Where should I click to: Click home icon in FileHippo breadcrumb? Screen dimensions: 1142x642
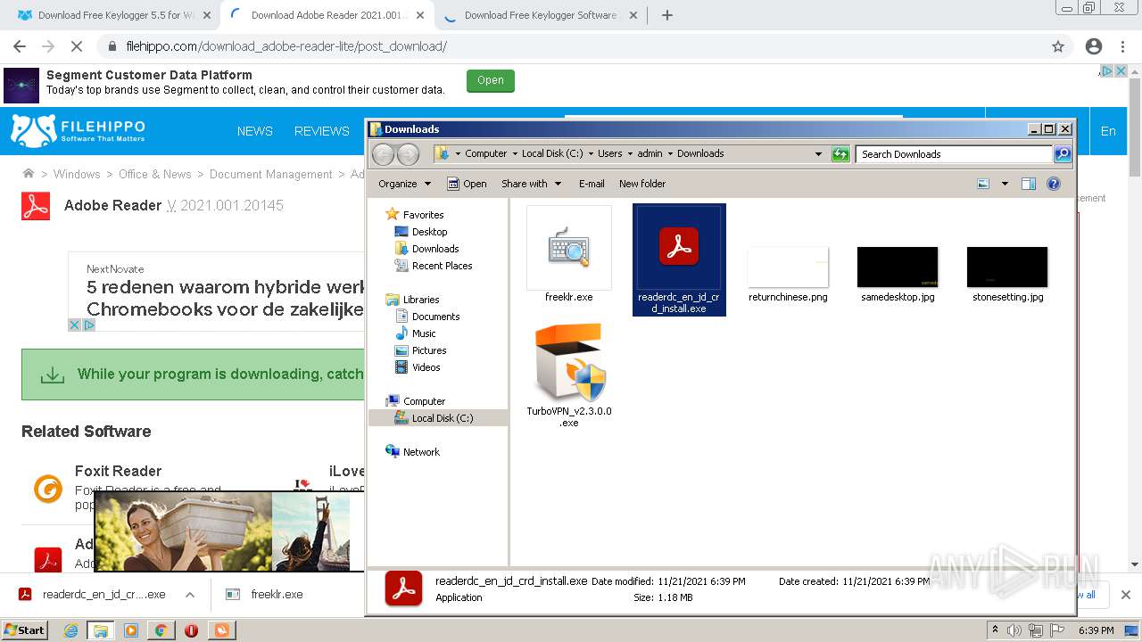click(29, 174)
